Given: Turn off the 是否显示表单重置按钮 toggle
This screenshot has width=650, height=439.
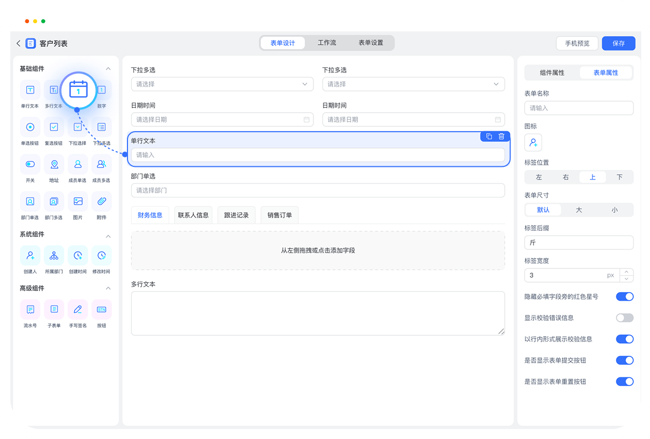Looking at the screenshot, I should tap(625, 381).
